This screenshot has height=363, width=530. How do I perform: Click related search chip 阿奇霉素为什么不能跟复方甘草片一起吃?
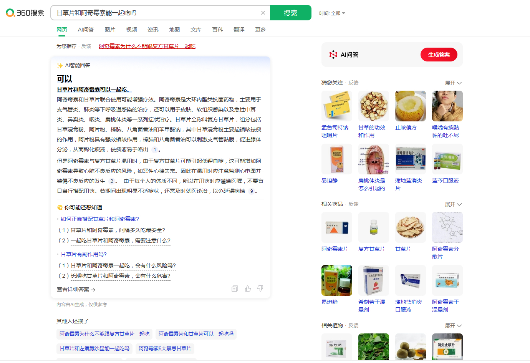[104, 334]
